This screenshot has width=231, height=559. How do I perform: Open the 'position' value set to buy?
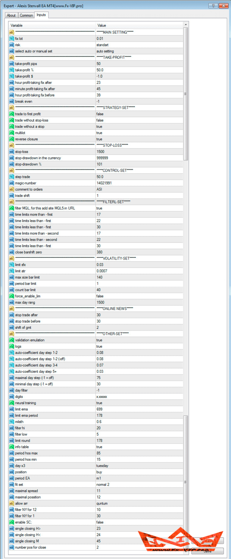(x=139, y=472)
